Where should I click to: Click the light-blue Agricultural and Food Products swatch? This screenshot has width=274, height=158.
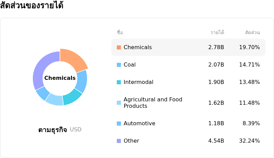pyautogui.click(x=119, y=103)
